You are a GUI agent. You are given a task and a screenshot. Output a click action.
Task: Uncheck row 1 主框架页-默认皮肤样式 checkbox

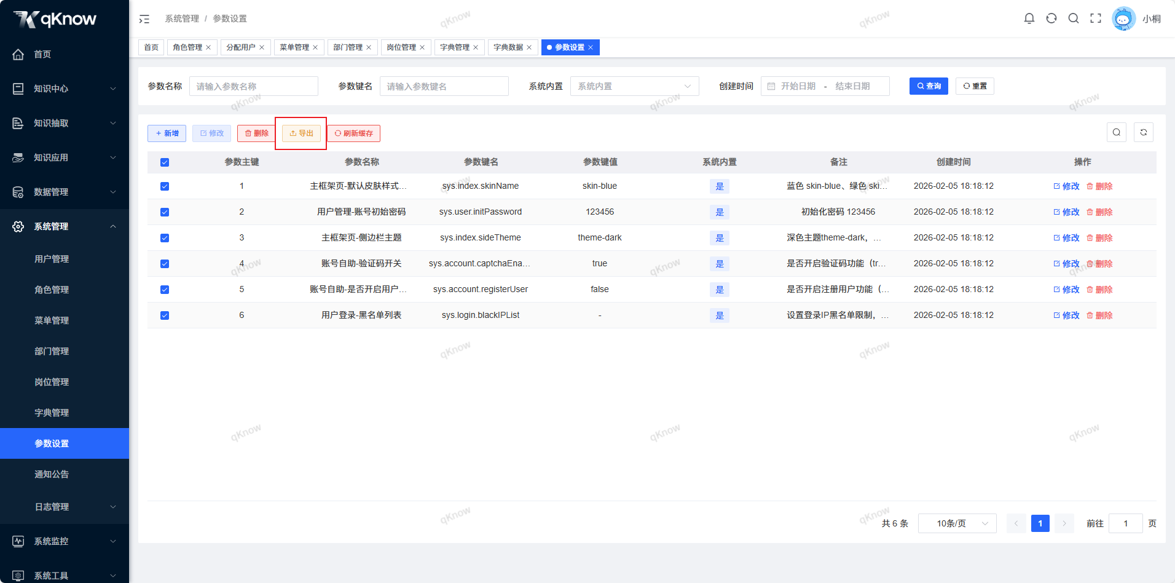pyautogui.click(x=165, y=186)
